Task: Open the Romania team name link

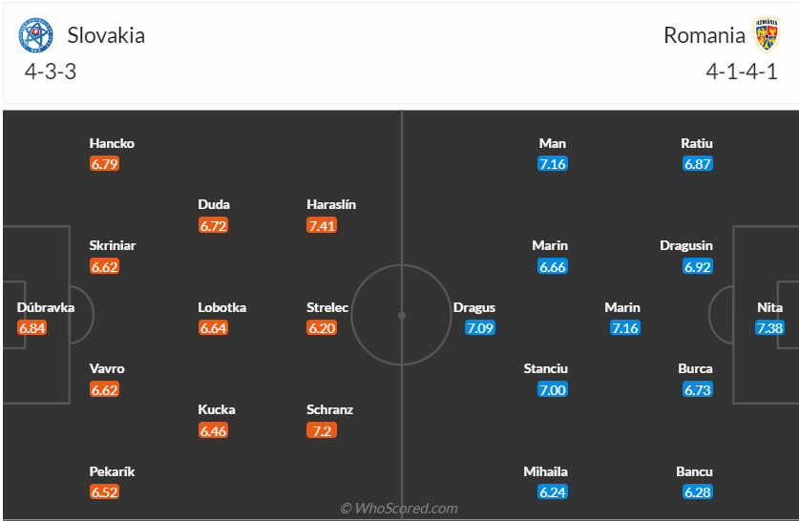Action: point(704,35)
